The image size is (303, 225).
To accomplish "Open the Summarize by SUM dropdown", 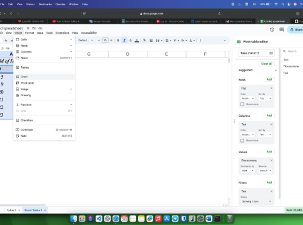I will [247, 171].
